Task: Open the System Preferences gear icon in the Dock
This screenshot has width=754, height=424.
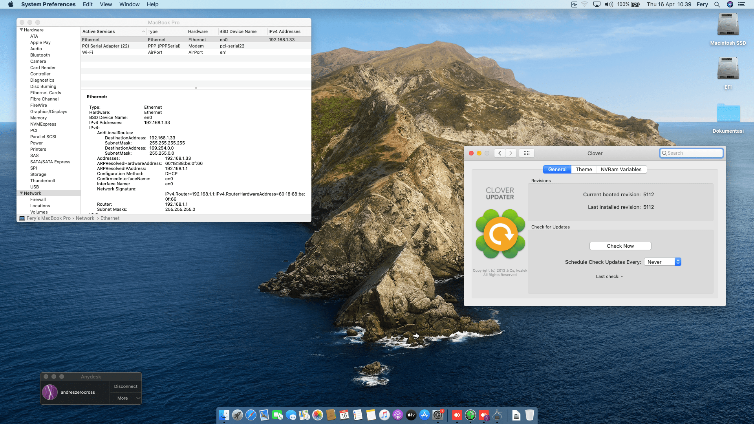Action: click(x=437, y=415)
